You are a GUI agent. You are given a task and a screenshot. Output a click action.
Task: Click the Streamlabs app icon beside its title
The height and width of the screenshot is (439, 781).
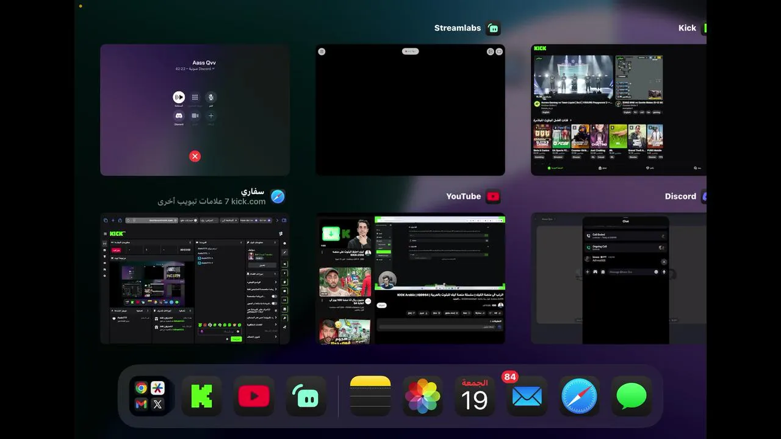(493, 28)
